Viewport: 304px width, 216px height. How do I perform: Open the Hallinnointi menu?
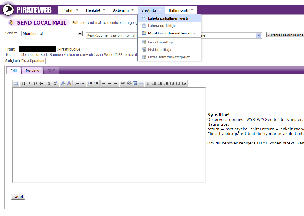point(181,10)
